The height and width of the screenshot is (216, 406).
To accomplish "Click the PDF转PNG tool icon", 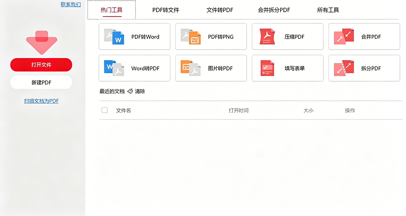I will tap(191, 36).
